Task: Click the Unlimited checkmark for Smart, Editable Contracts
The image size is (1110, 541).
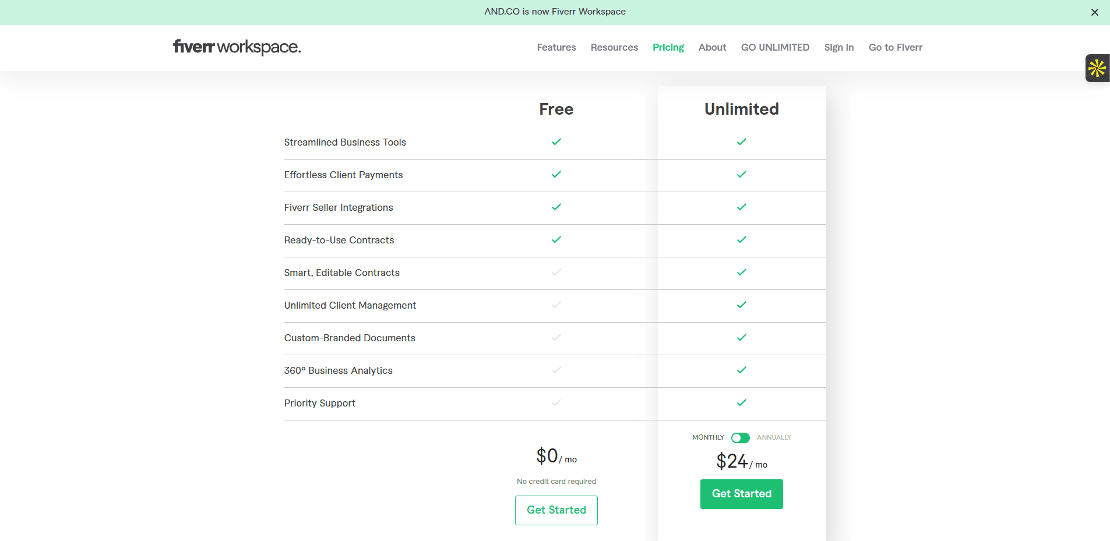Action: pos(742,272)
